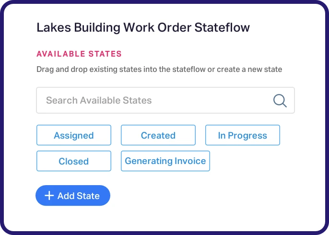Viewport: 329px width, 235px height.
Task: Pick the Closed state chip
Action: coord(74,161)
